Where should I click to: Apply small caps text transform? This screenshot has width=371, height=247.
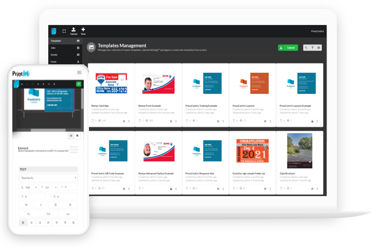29,214
